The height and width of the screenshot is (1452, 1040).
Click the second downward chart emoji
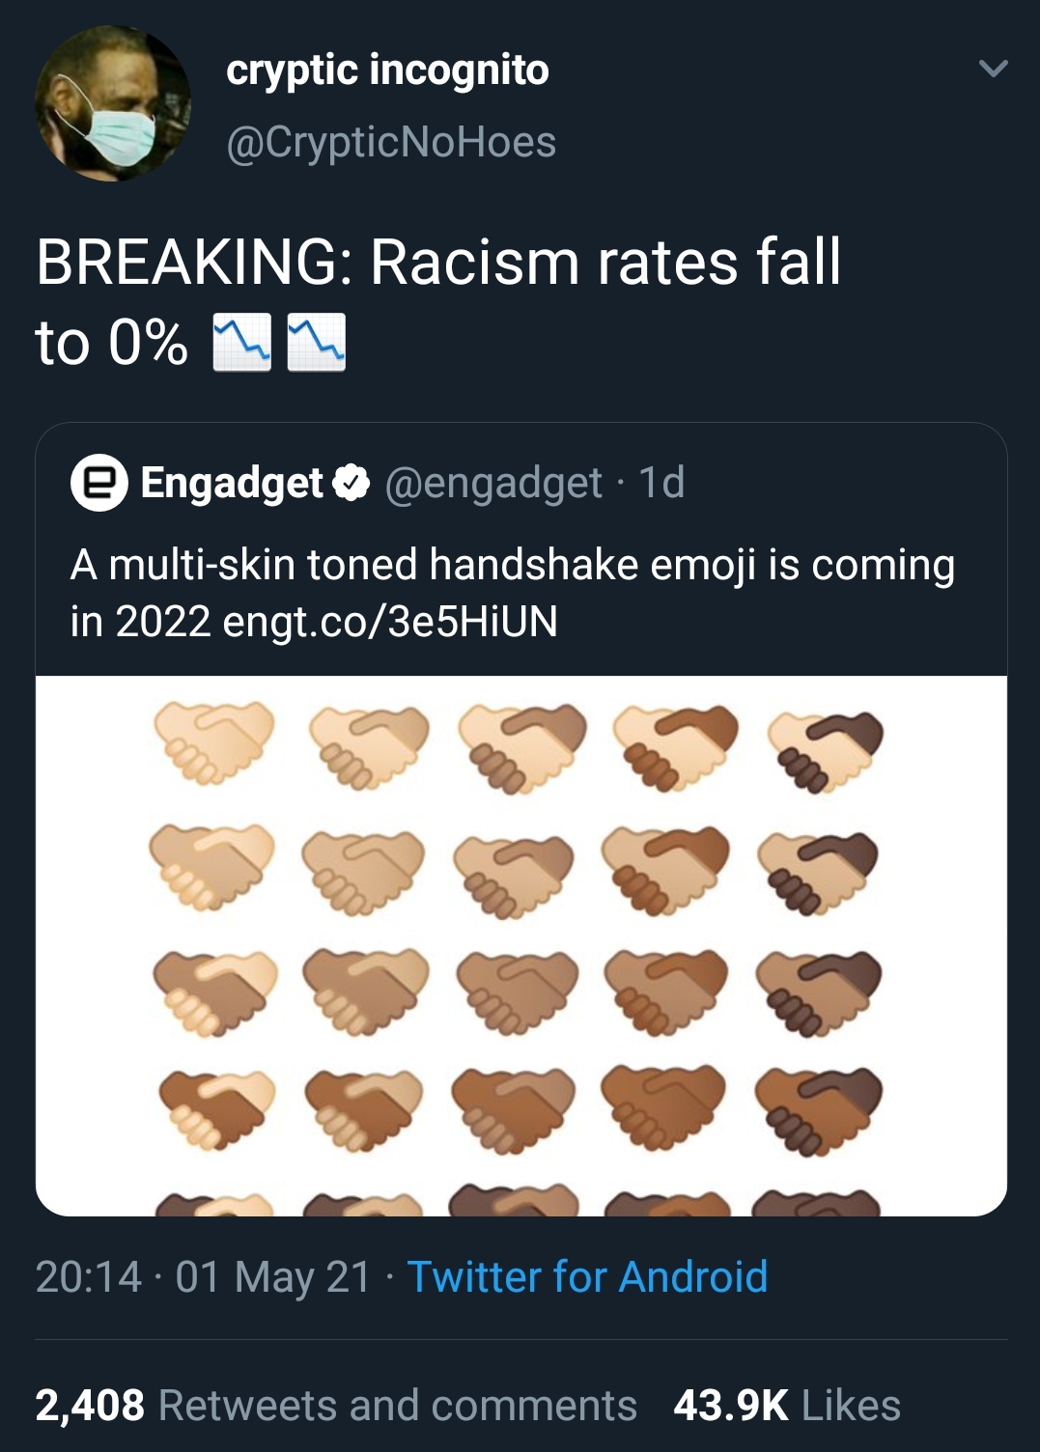point(317,343)
